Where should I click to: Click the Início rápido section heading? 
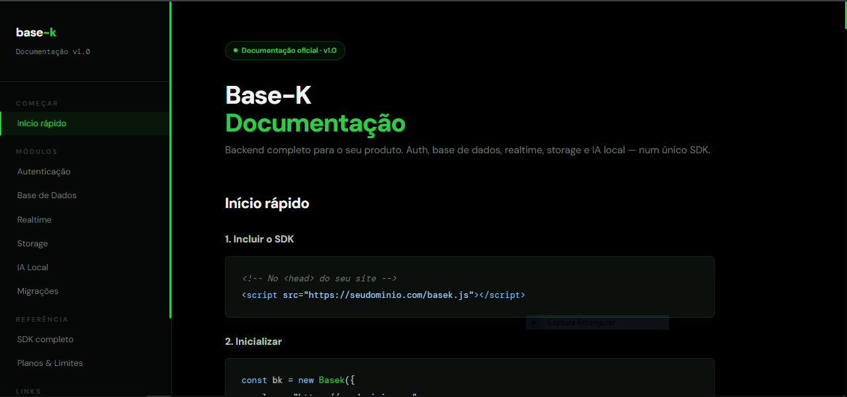(267, 203)
